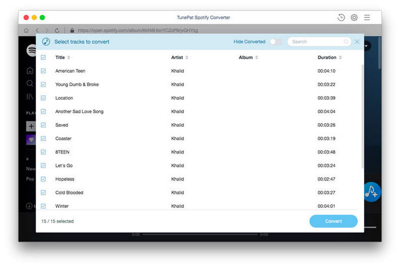Screen dimensions: 400x268
Task: Go back using the left arrow
Action: click(x=37, y=30)
